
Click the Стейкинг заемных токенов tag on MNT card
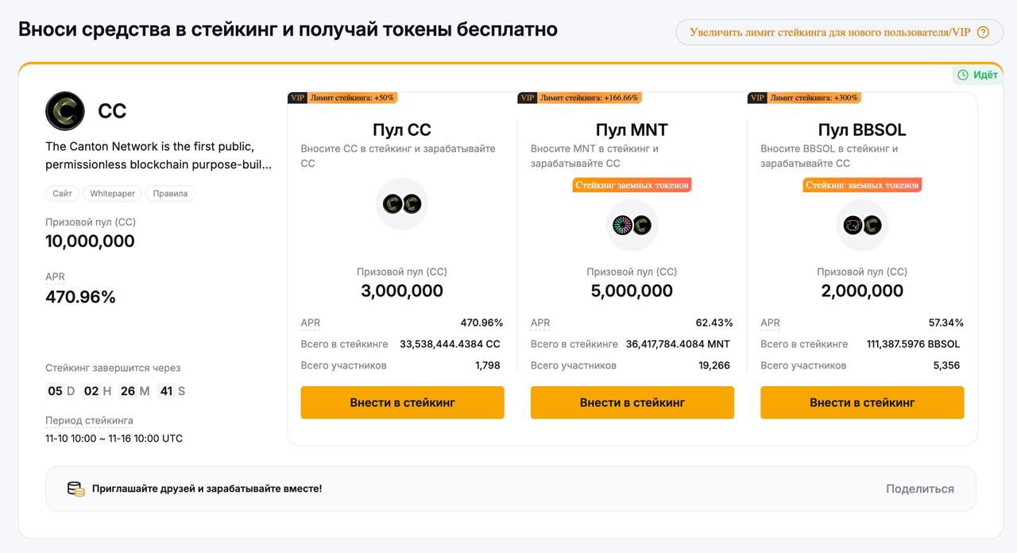631,184
